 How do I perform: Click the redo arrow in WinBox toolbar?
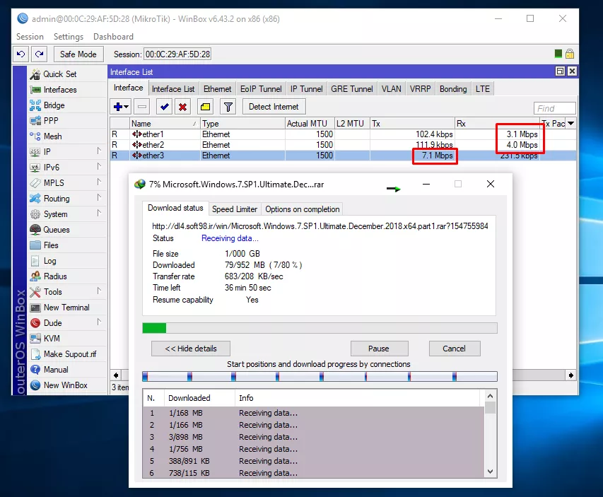pos(39,54)
